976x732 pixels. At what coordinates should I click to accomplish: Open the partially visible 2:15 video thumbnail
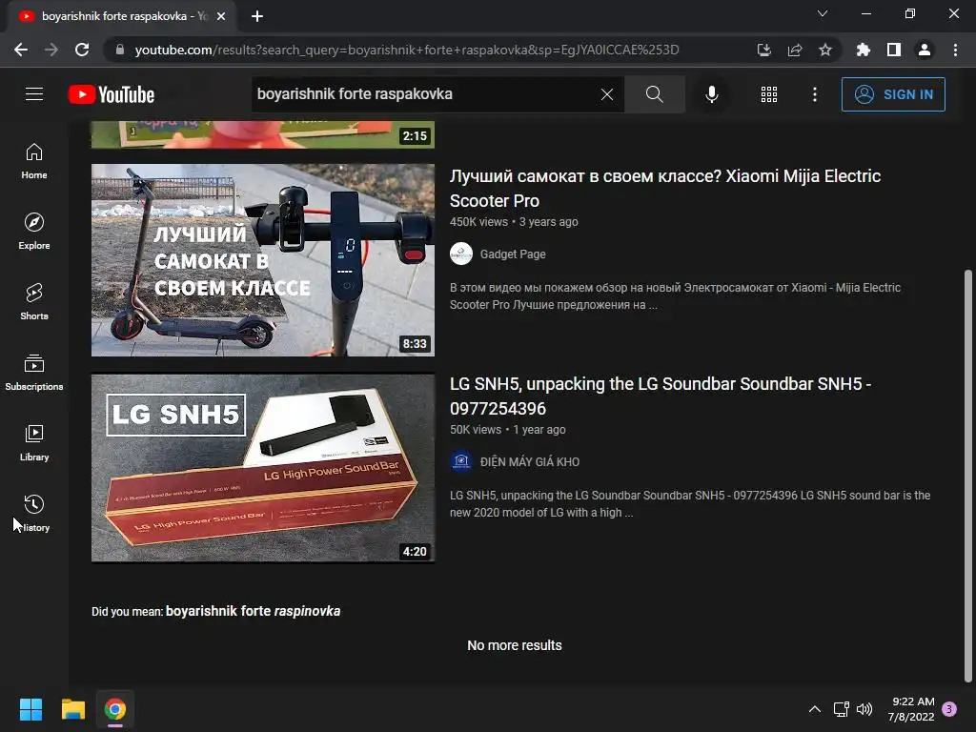pos(263,134)
